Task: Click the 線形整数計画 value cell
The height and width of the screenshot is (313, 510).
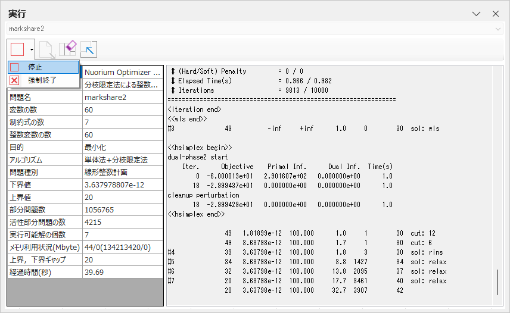Action: tap(123, 172)
